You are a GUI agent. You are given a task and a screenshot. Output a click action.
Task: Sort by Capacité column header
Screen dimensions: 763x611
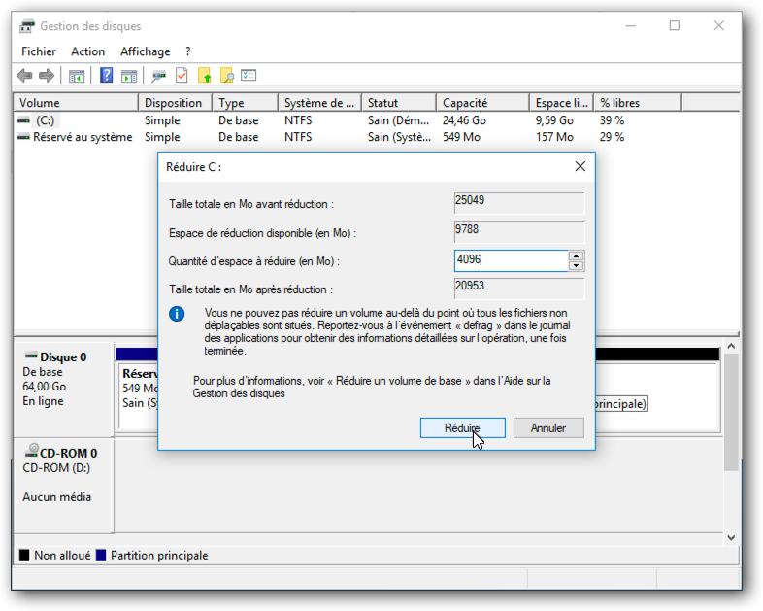pyautogui.click(x=482, y=103)
